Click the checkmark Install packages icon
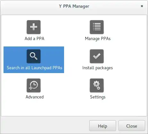Viewport: 148px width, 134px height. 97,56
